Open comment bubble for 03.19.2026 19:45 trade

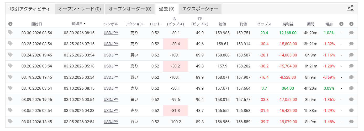(351, 77)
